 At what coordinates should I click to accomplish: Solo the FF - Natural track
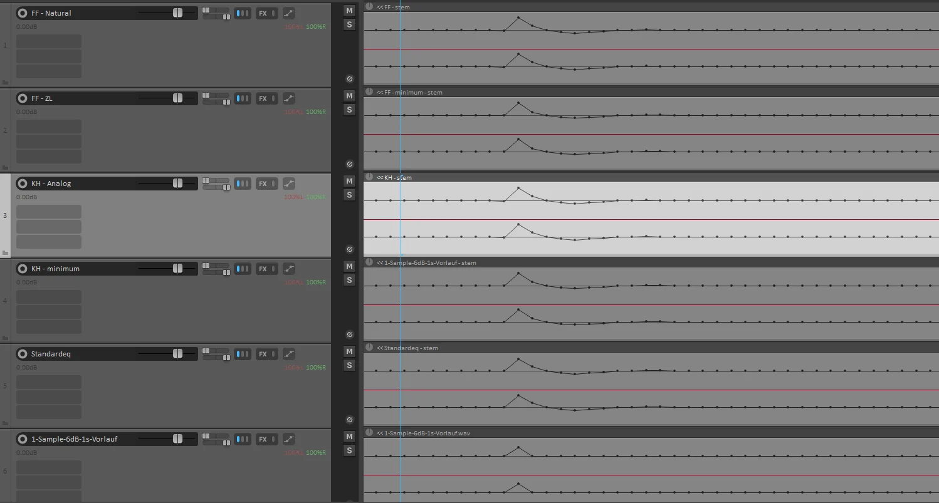[x=350, y=24]
